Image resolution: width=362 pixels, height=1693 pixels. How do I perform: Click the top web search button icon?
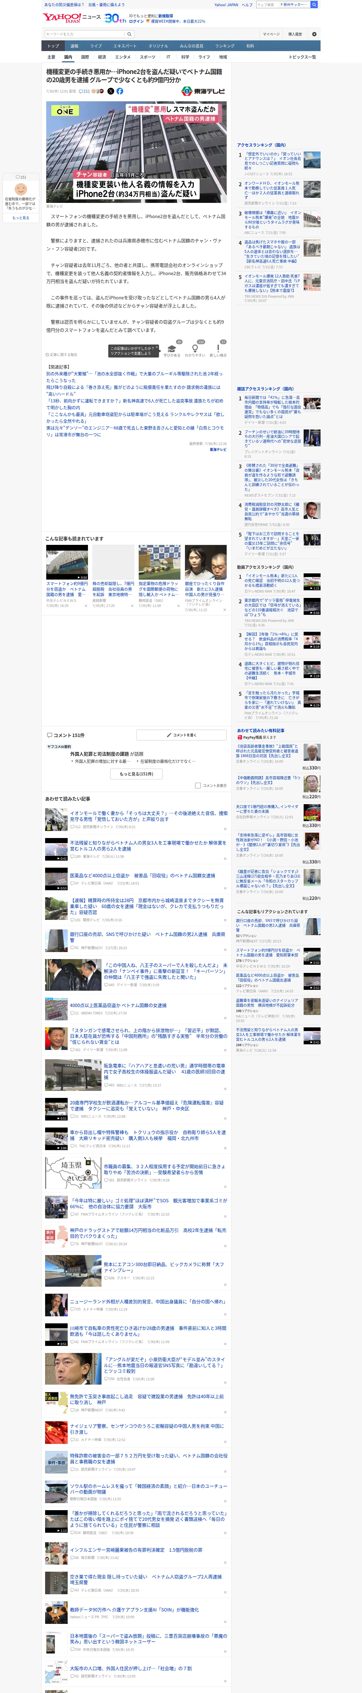coord(314,5)
